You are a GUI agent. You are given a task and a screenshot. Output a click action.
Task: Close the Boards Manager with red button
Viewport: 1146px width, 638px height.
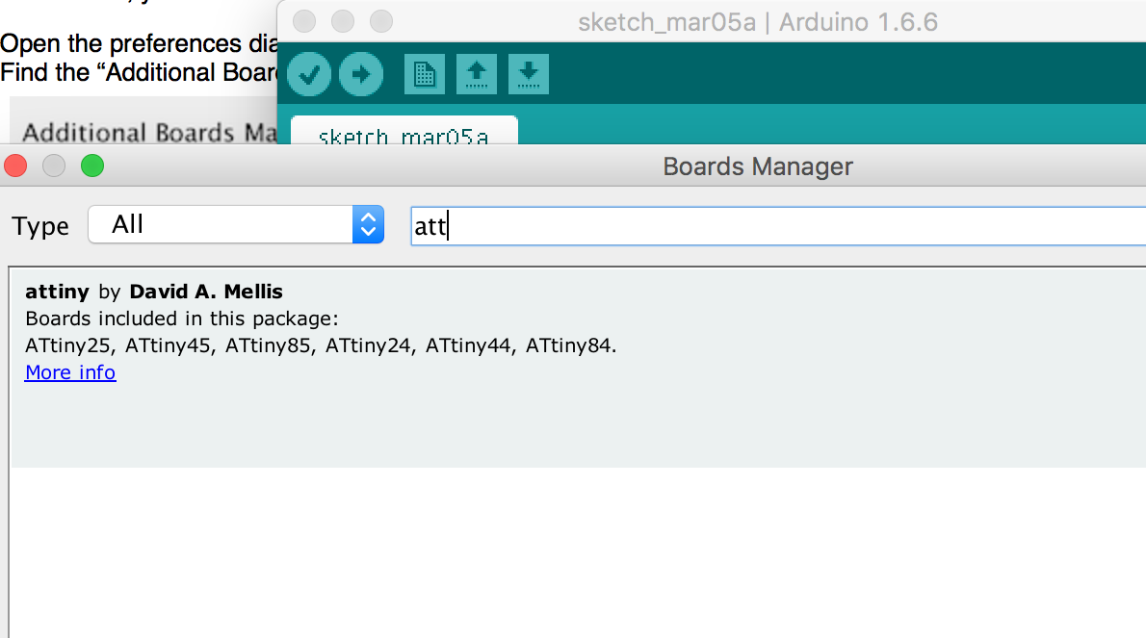point(16,166)
